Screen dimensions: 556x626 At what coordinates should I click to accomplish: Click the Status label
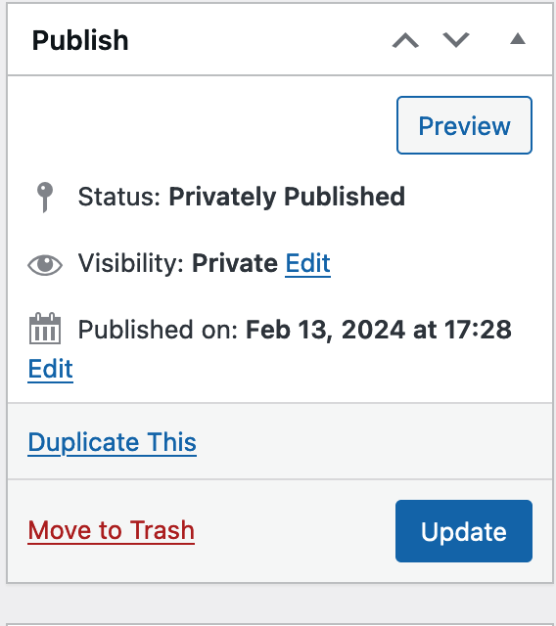click(119, 197)
